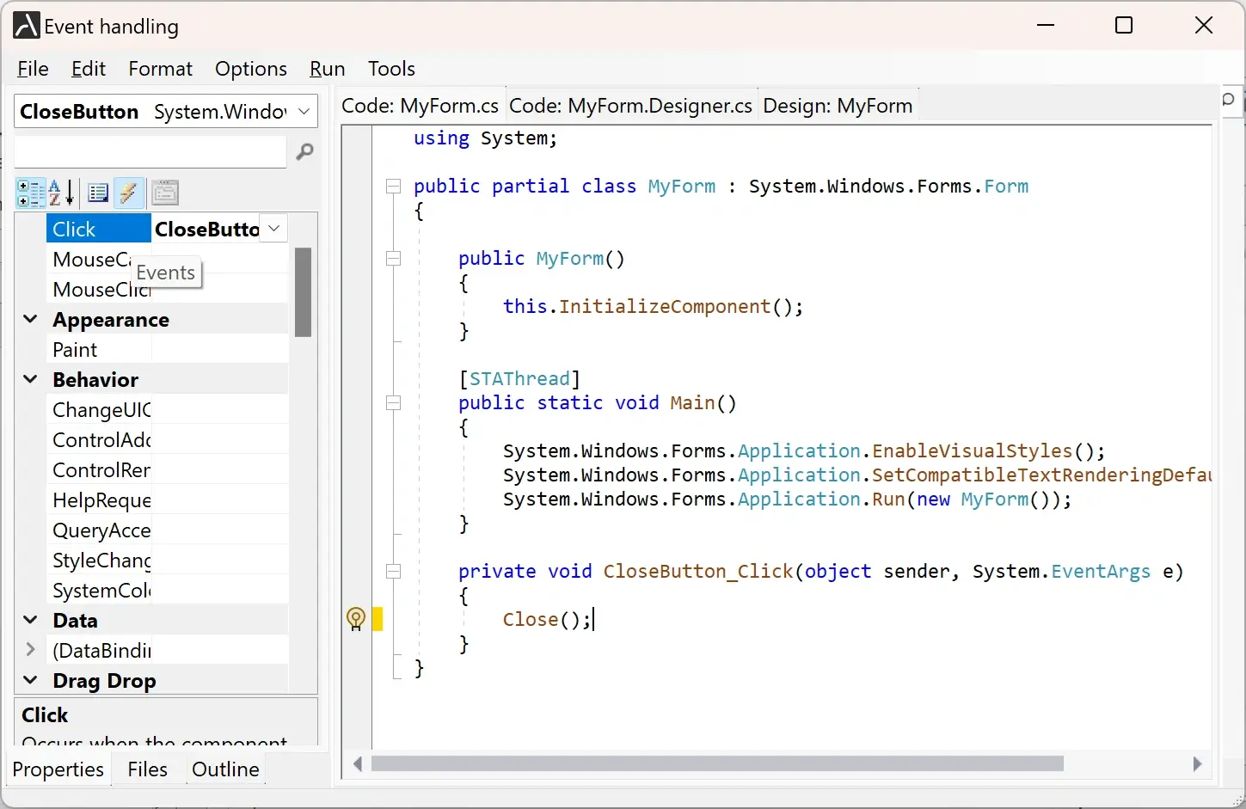The height and width of the screenshot is (809, 1246).
Task: Click the horizontal scrollbar right arrow in the editor
Action: pos(1197,764)
